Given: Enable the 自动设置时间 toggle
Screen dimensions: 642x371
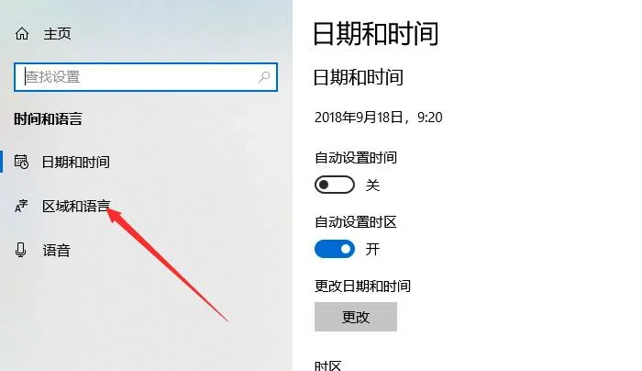Looking at the screenshot, I should click(x=335, y=185).
